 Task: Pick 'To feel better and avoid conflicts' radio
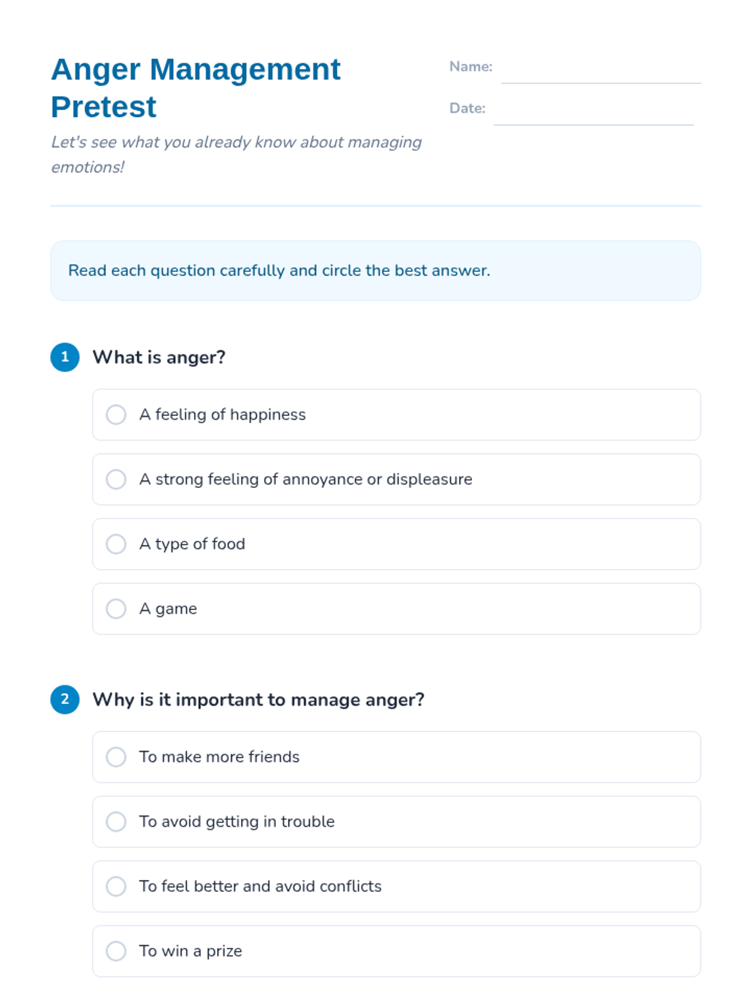pos(116,886)
